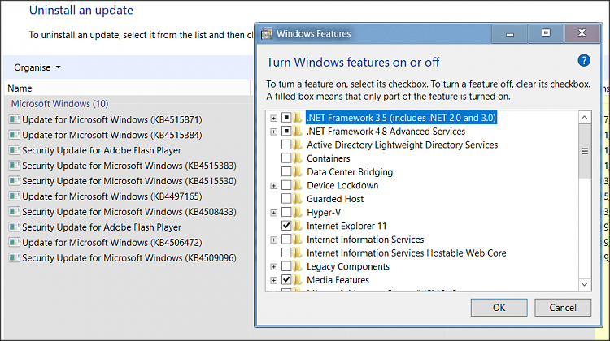Click the folder icon for Media Features

coord(298,279)
